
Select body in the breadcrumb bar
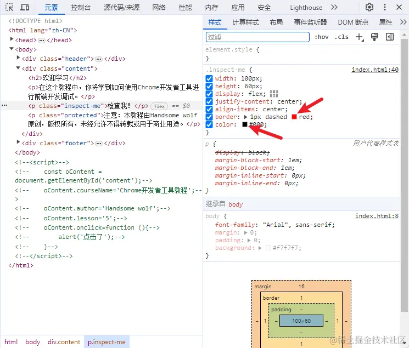tap(32, 342)
